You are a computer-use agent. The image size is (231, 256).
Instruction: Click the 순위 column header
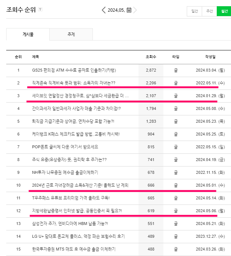[18, 57]
